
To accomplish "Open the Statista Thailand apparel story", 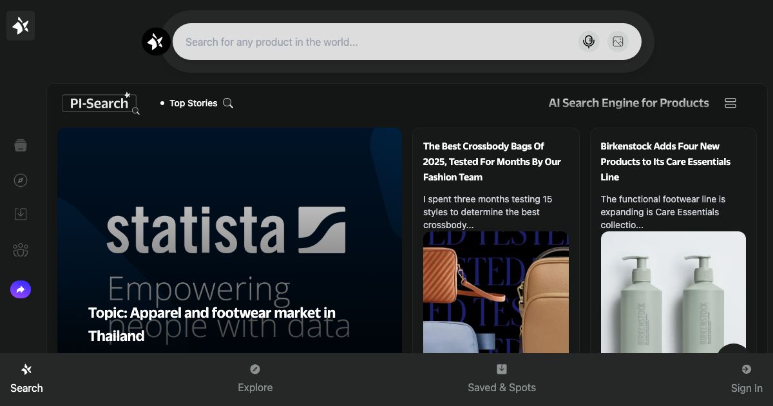I will 229,240.
